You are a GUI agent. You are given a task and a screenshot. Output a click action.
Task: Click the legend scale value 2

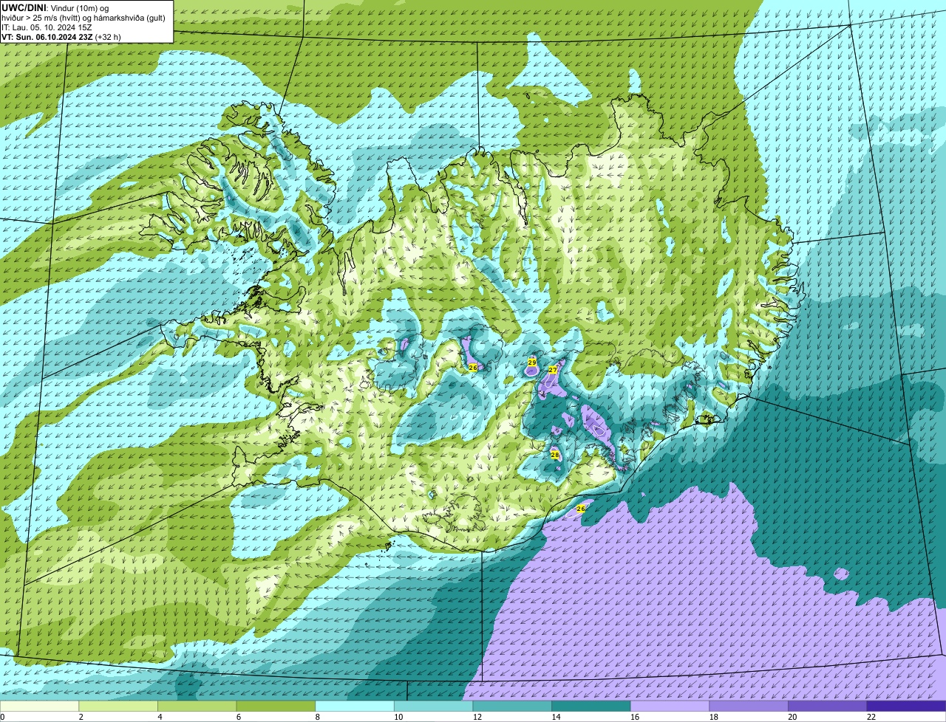click(81, 717)
